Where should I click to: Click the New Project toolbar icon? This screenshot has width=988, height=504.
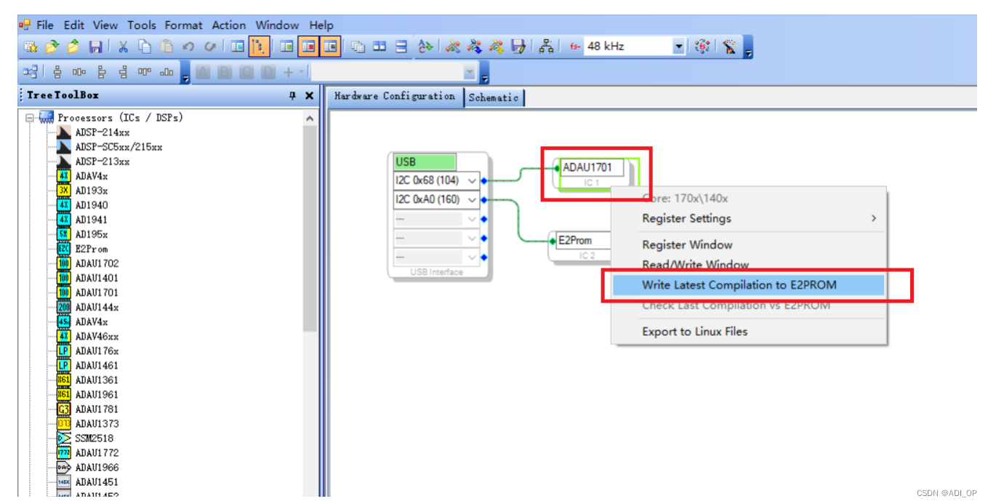click(30, 47)
